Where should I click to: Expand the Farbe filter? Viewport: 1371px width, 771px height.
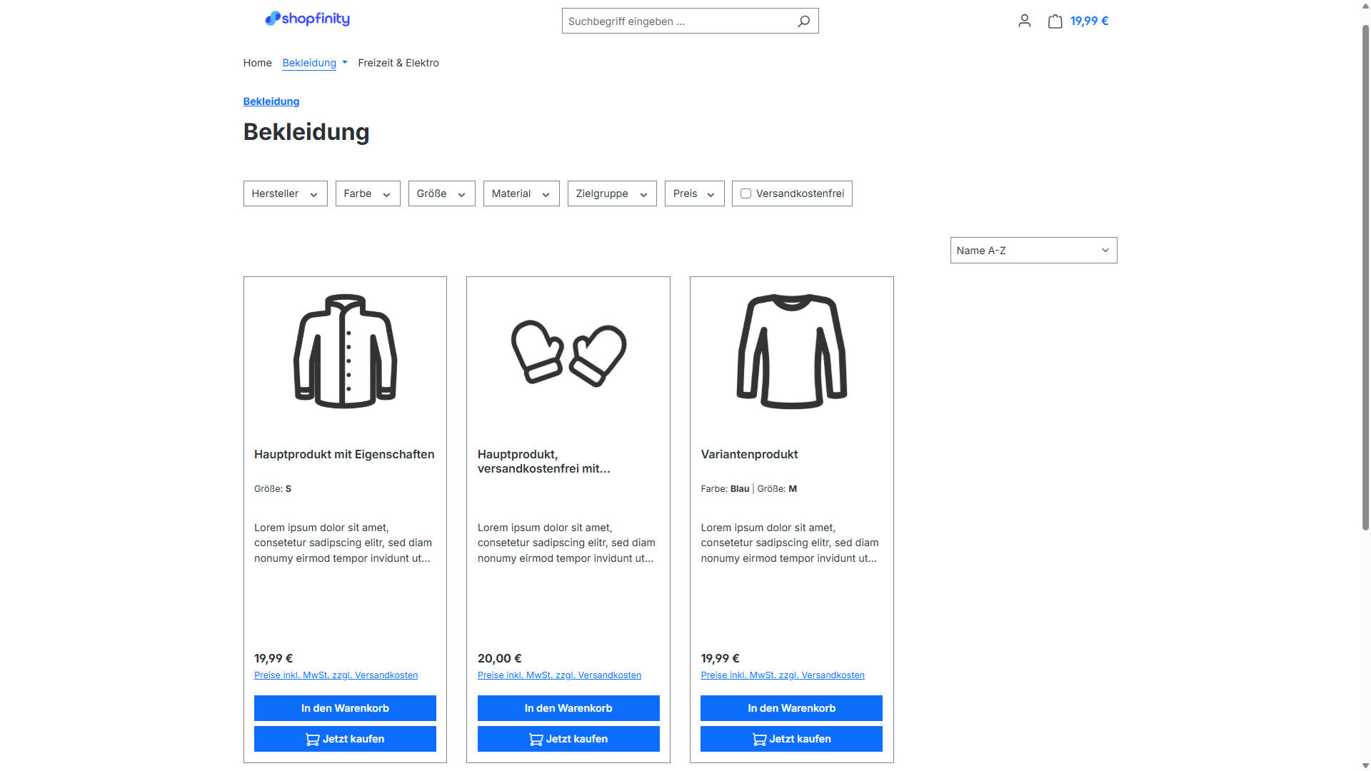368,193
